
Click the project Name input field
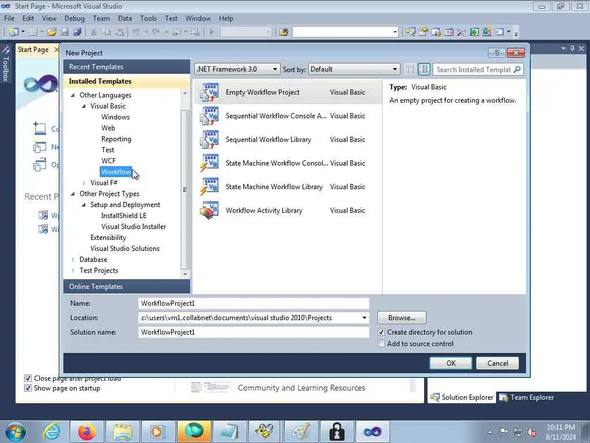point(254,303)
